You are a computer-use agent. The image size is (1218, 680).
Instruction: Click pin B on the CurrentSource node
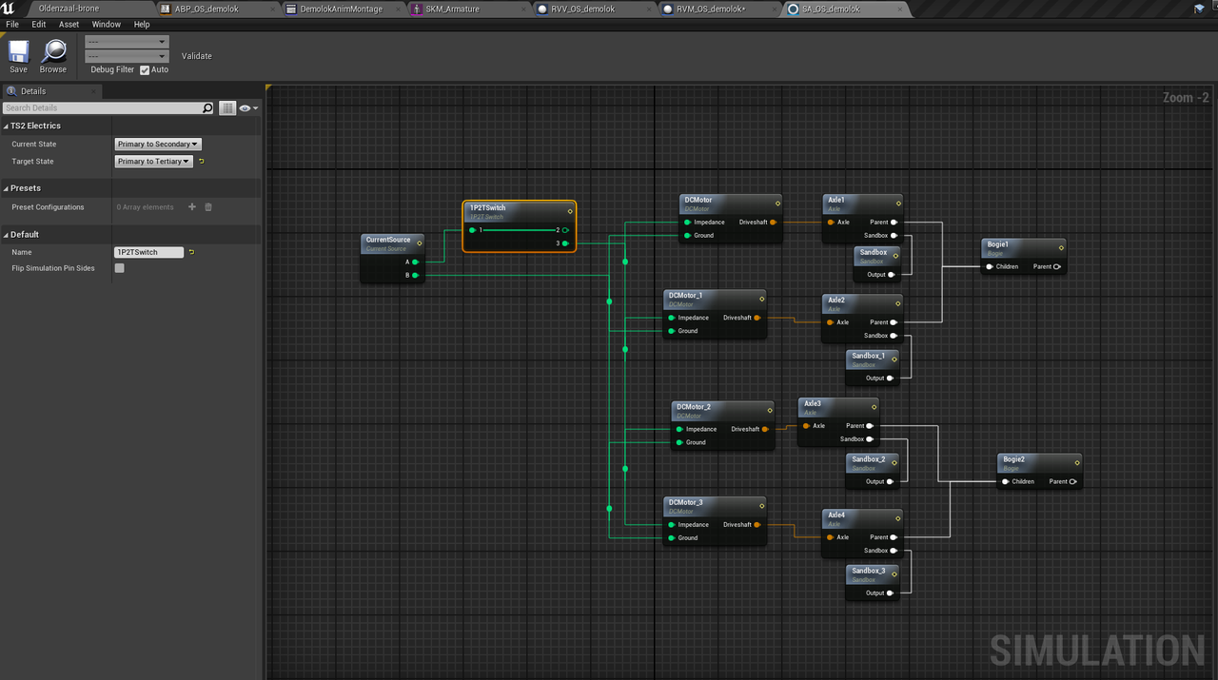(415, 275)
